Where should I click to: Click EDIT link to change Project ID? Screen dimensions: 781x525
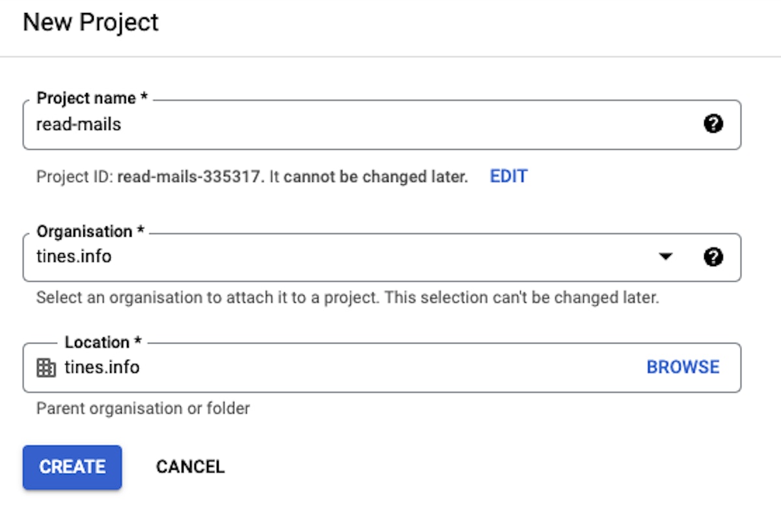point(508,176)
